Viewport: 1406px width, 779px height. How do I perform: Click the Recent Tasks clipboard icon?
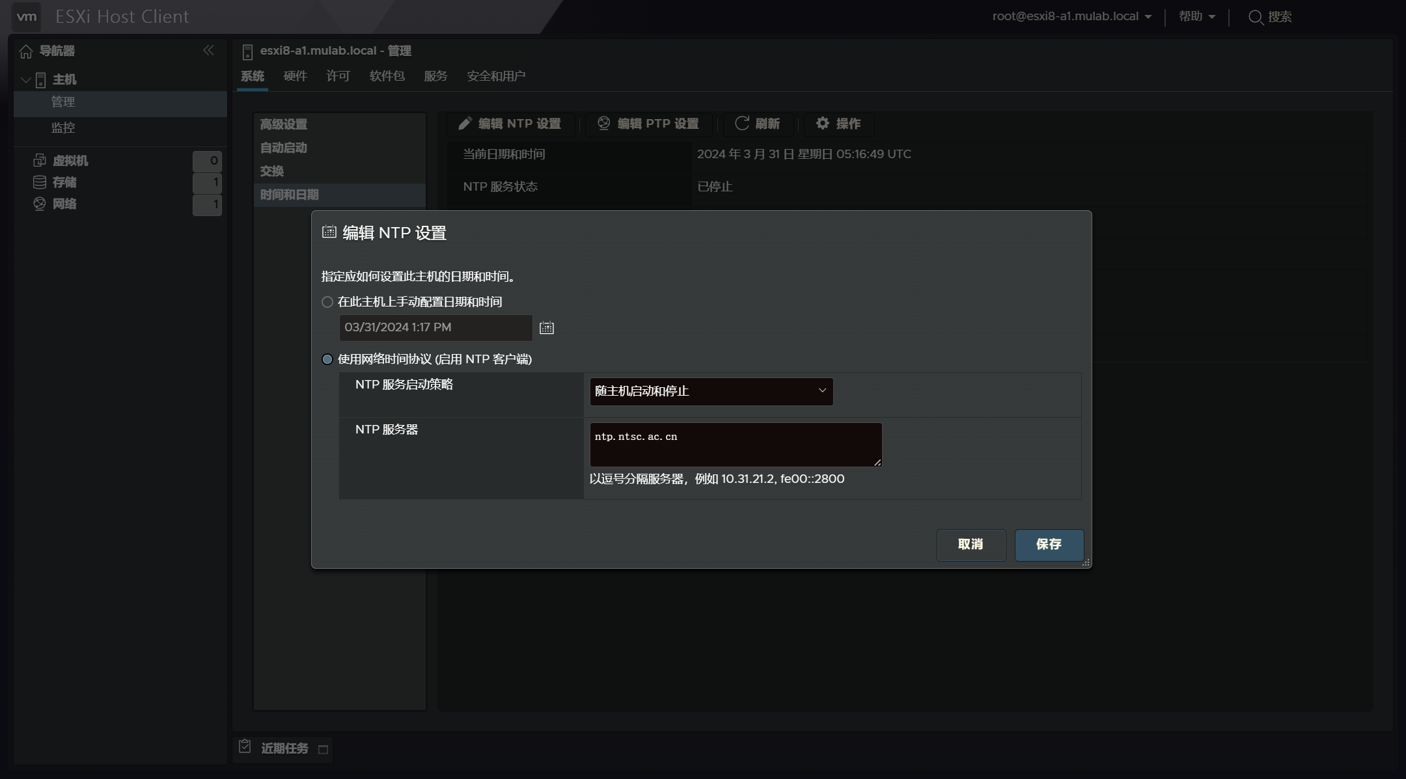pos(245,746)
